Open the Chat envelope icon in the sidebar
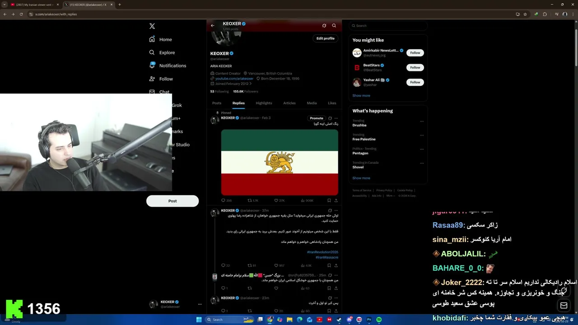Screen dimensions: 578x325 152,92
